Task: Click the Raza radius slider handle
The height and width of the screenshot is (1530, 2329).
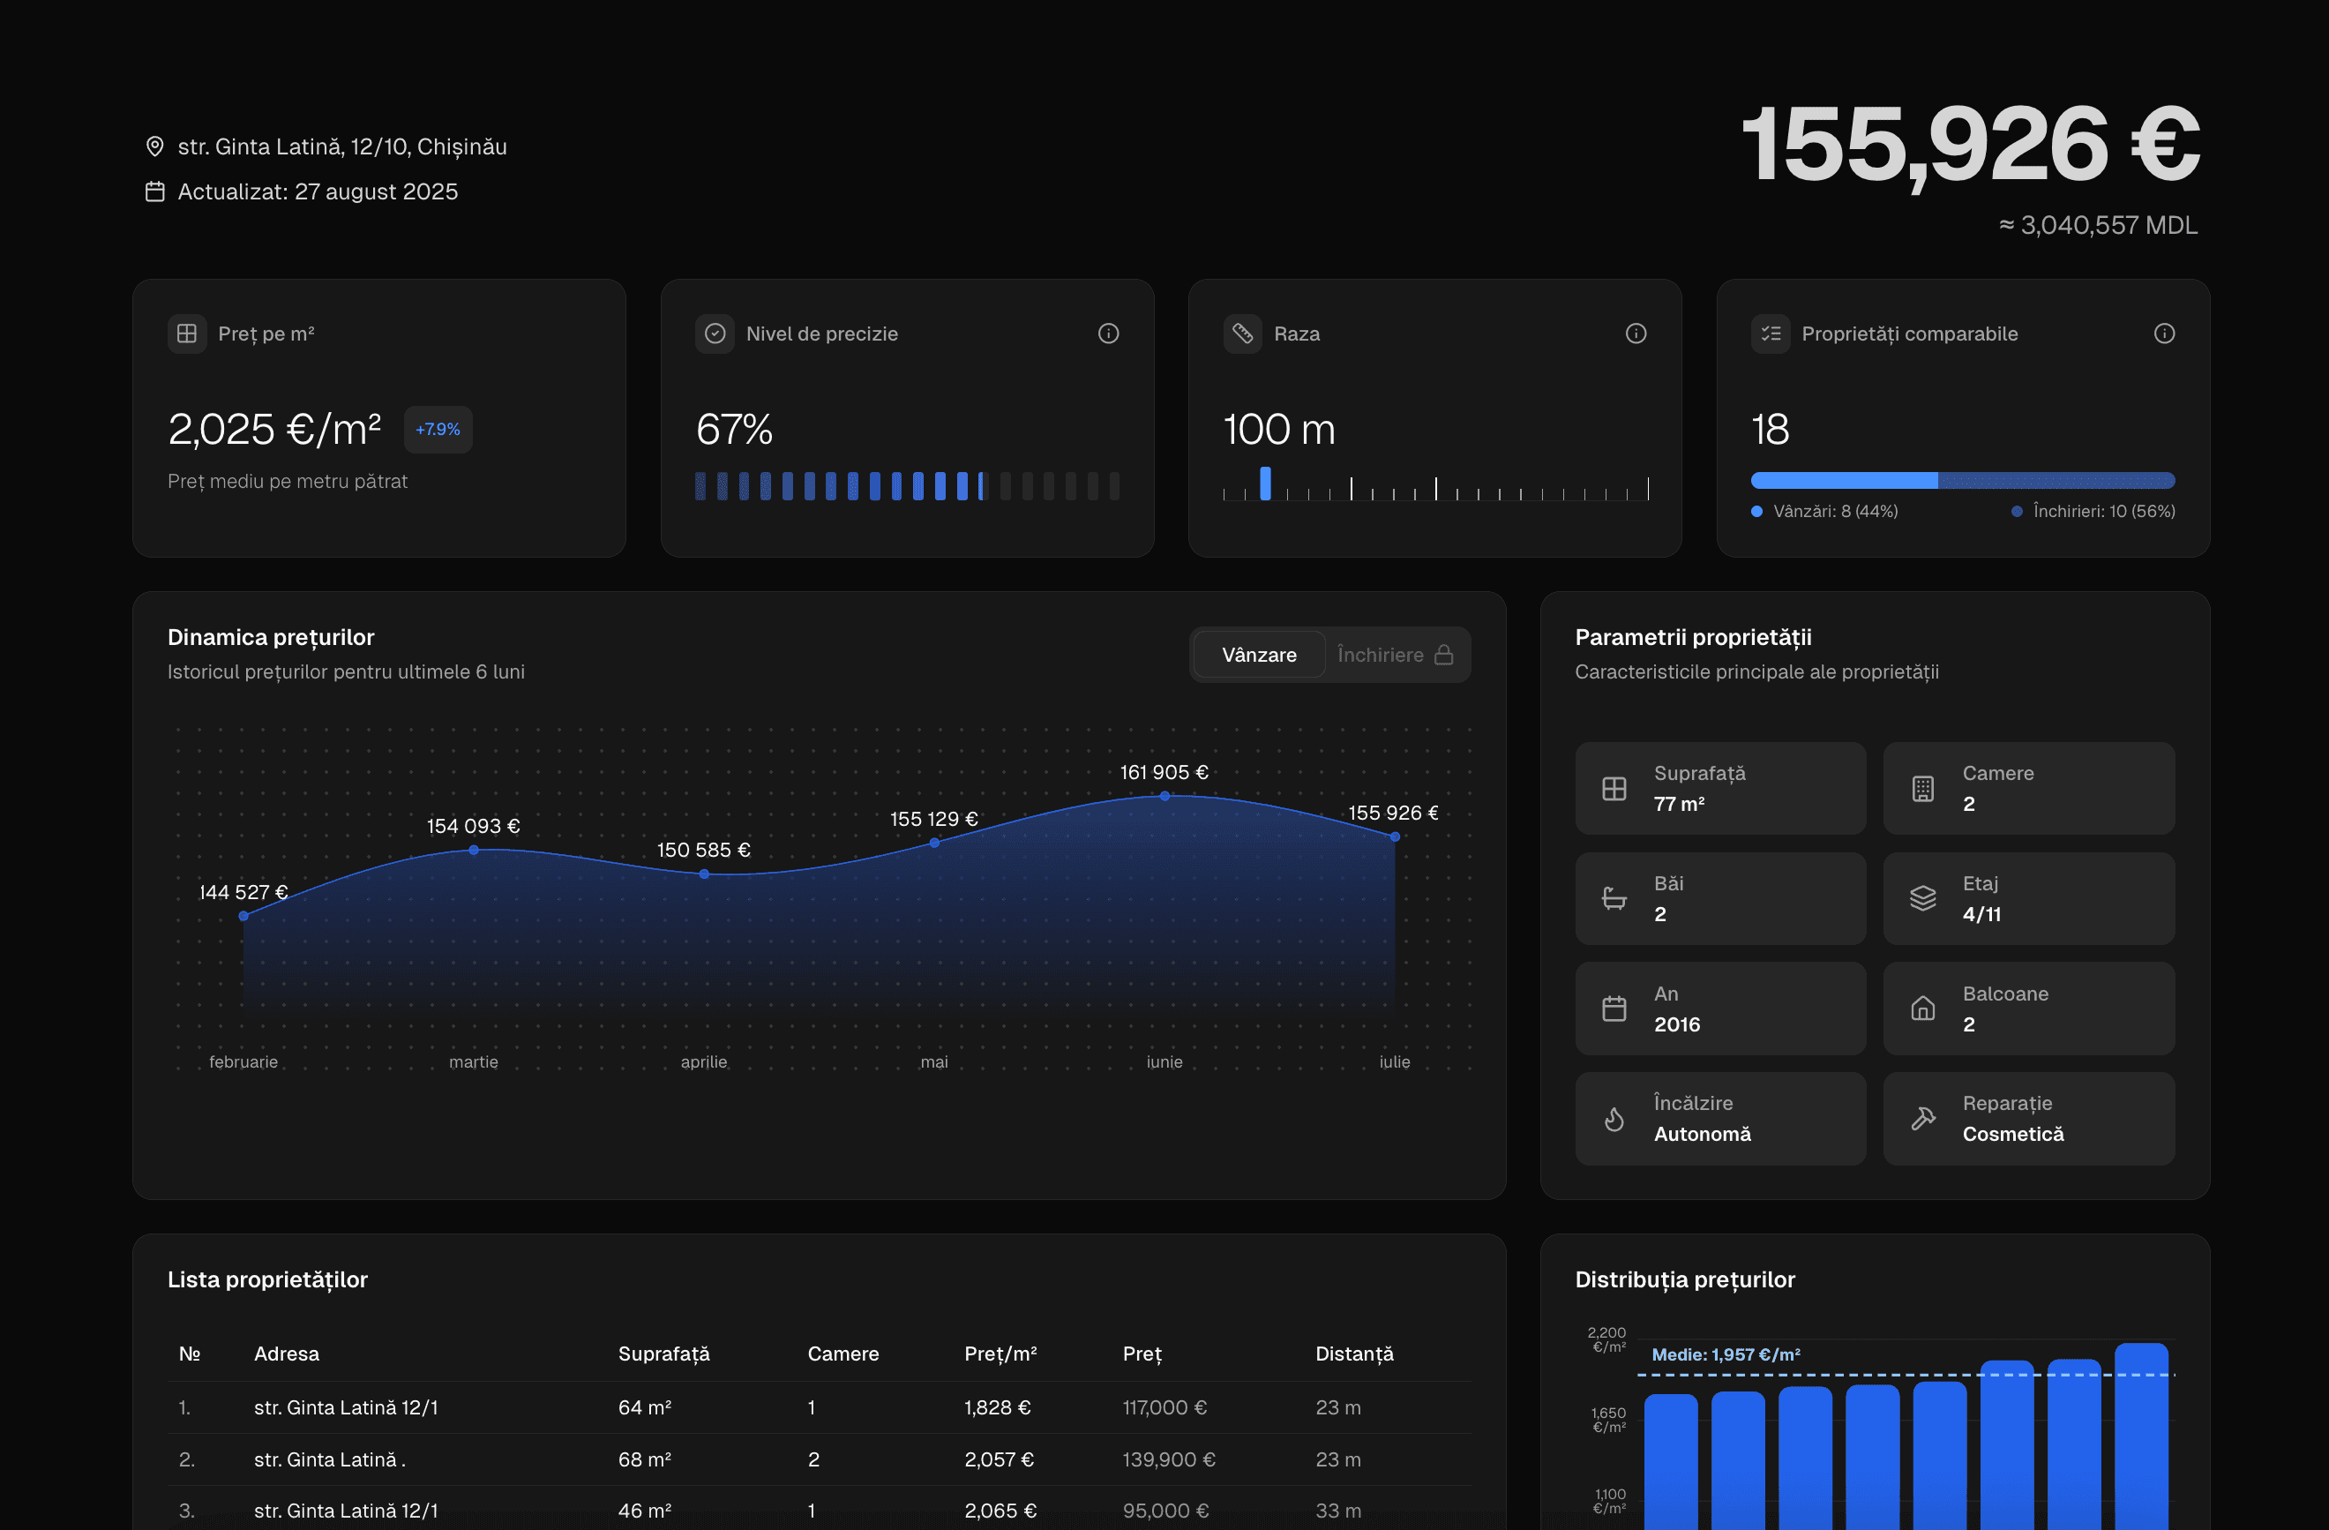Action: (x=1265, y=484)
